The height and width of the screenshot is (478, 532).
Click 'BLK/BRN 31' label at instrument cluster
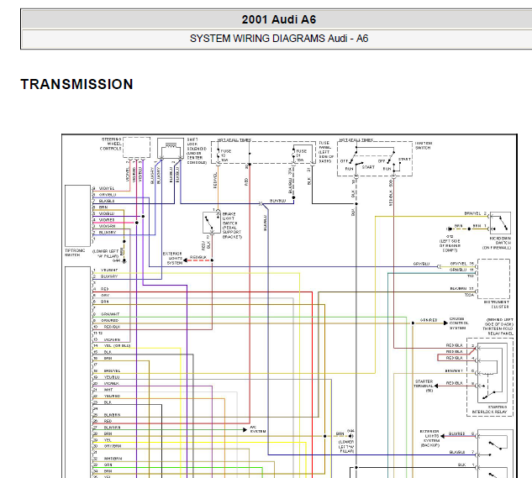click(x=461, y=288)
